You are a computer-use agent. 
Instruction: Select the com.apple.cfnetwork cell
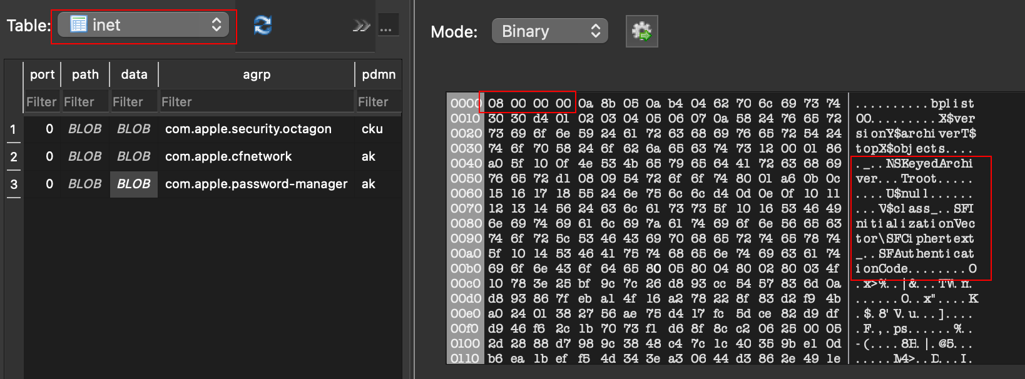tap(228, 156)
